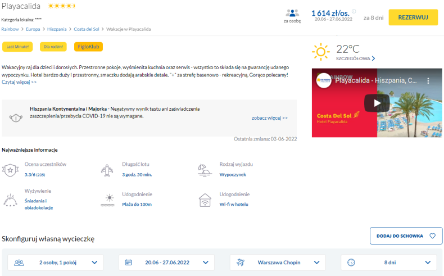
Task: Click the five-sun hotel rating icons
Action: click(x=62, y=6)
